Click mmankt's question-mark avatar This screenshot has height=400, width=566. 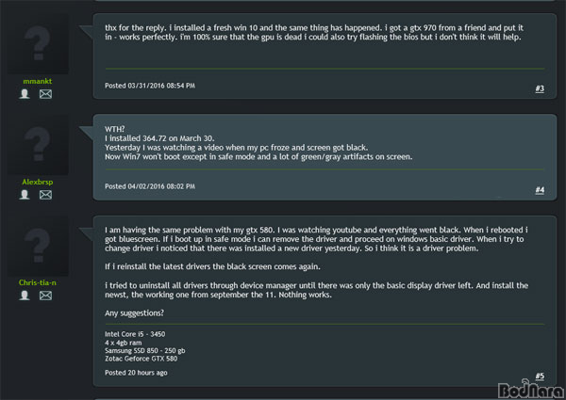(38, 44)
